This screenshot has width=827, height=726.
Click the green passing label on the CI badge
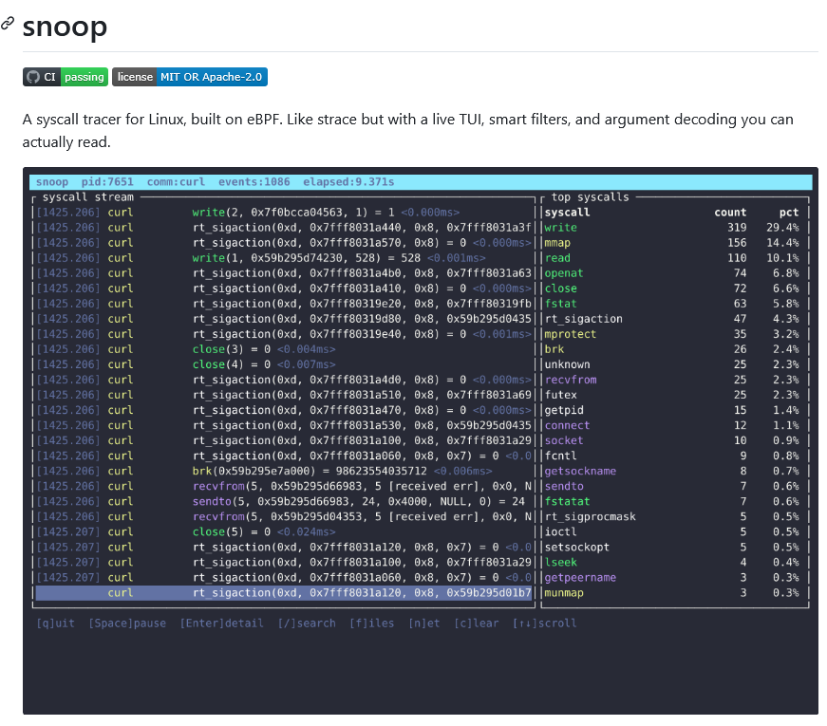(84, 77)
